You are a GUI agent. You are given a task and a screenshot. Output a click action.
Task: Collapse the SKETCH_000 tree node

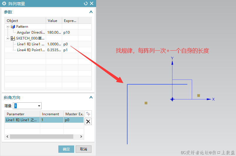pos(8,38)
